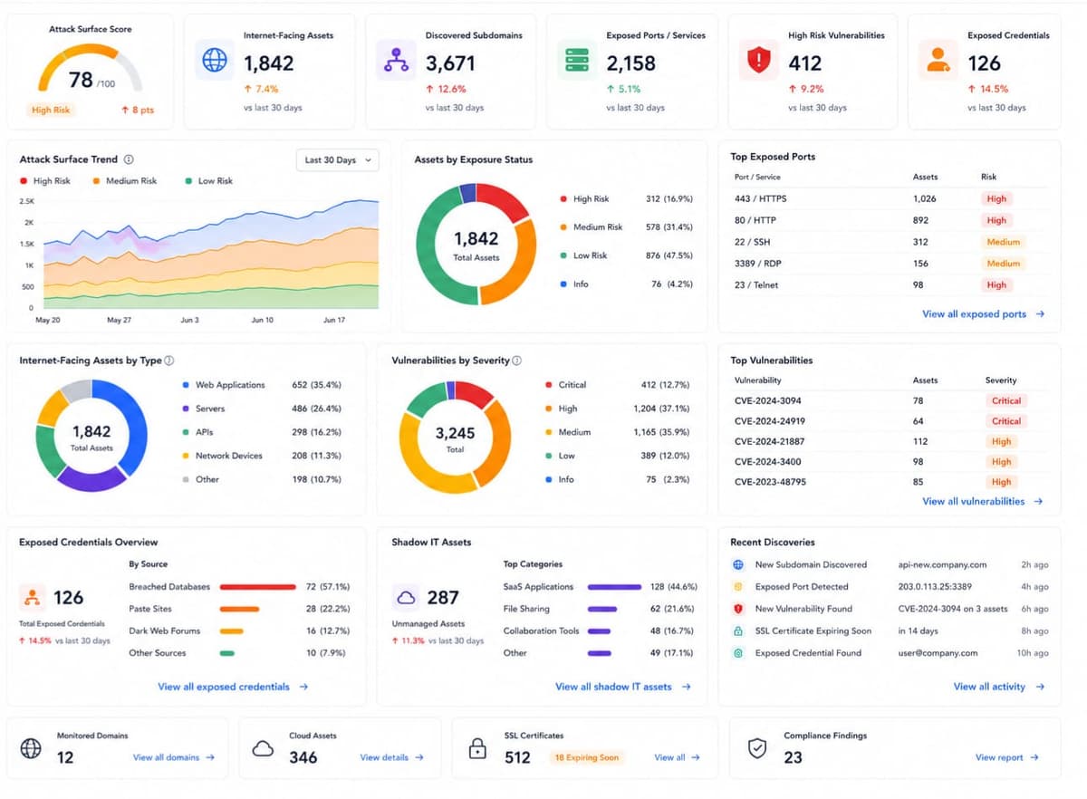
Task: Click 203.0.113.25:3389 in Recent Discoveries
Action: [x=935, y=586]
